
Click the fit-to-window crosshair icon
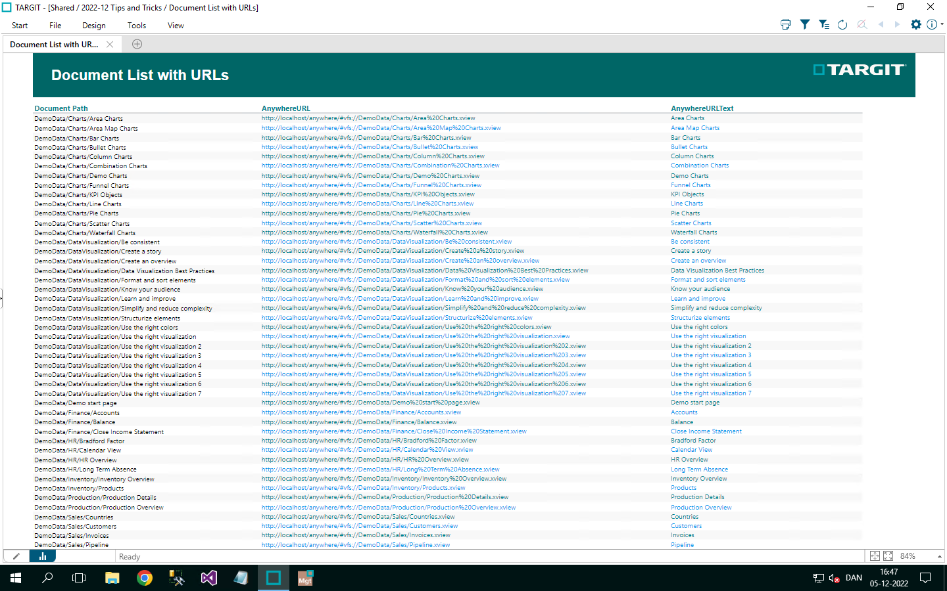tap(875, 556)
